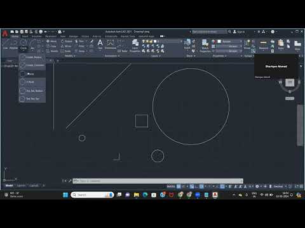Click the Fillet tool
The width and height of the screenshot is (305, 228).
(80, 46)
